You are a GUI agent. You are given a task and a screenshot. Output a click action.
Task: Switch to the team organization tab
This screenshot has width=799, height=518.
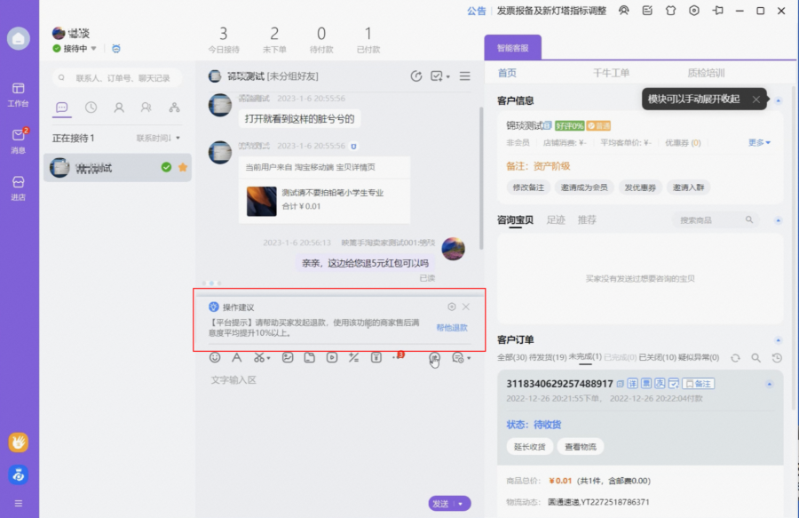click(174, 108)
